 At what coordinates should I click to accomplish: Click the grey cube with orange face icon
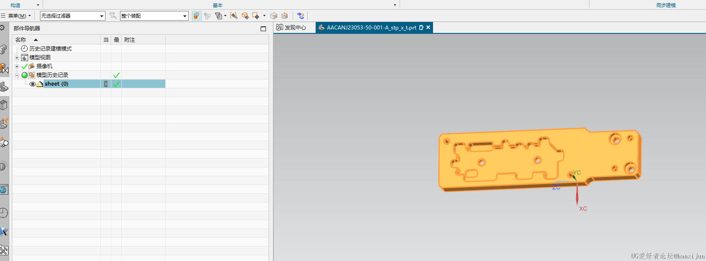pos(284,16)
